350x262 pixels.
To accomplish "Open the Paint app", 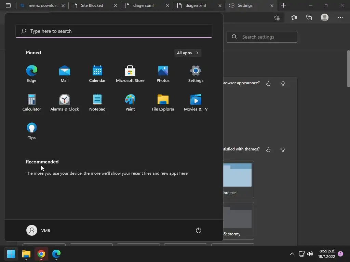I will pos(130,102).
